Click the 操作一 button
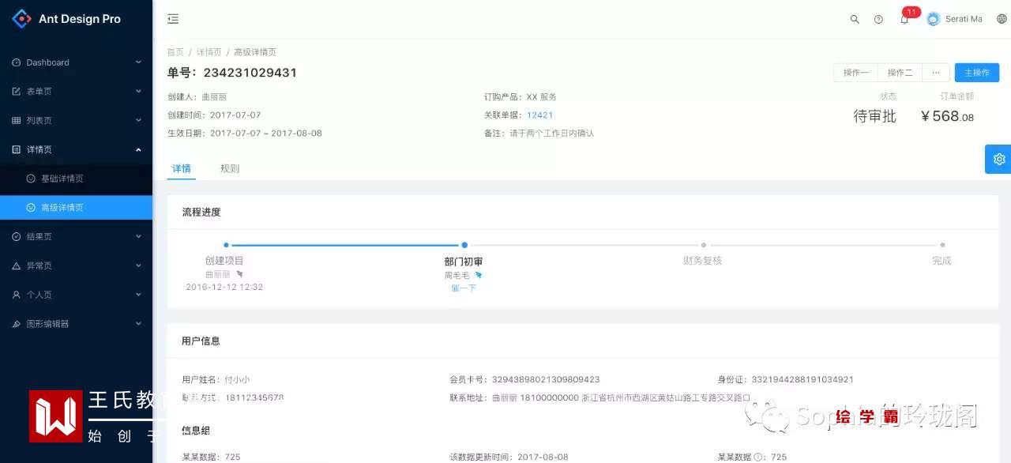Image resolution: width=1011 pixels, height=463 pixels. point(855,73)
